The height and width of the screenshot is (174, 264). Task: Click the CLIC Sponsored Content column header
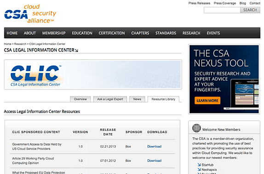click(x=36, y=132)
